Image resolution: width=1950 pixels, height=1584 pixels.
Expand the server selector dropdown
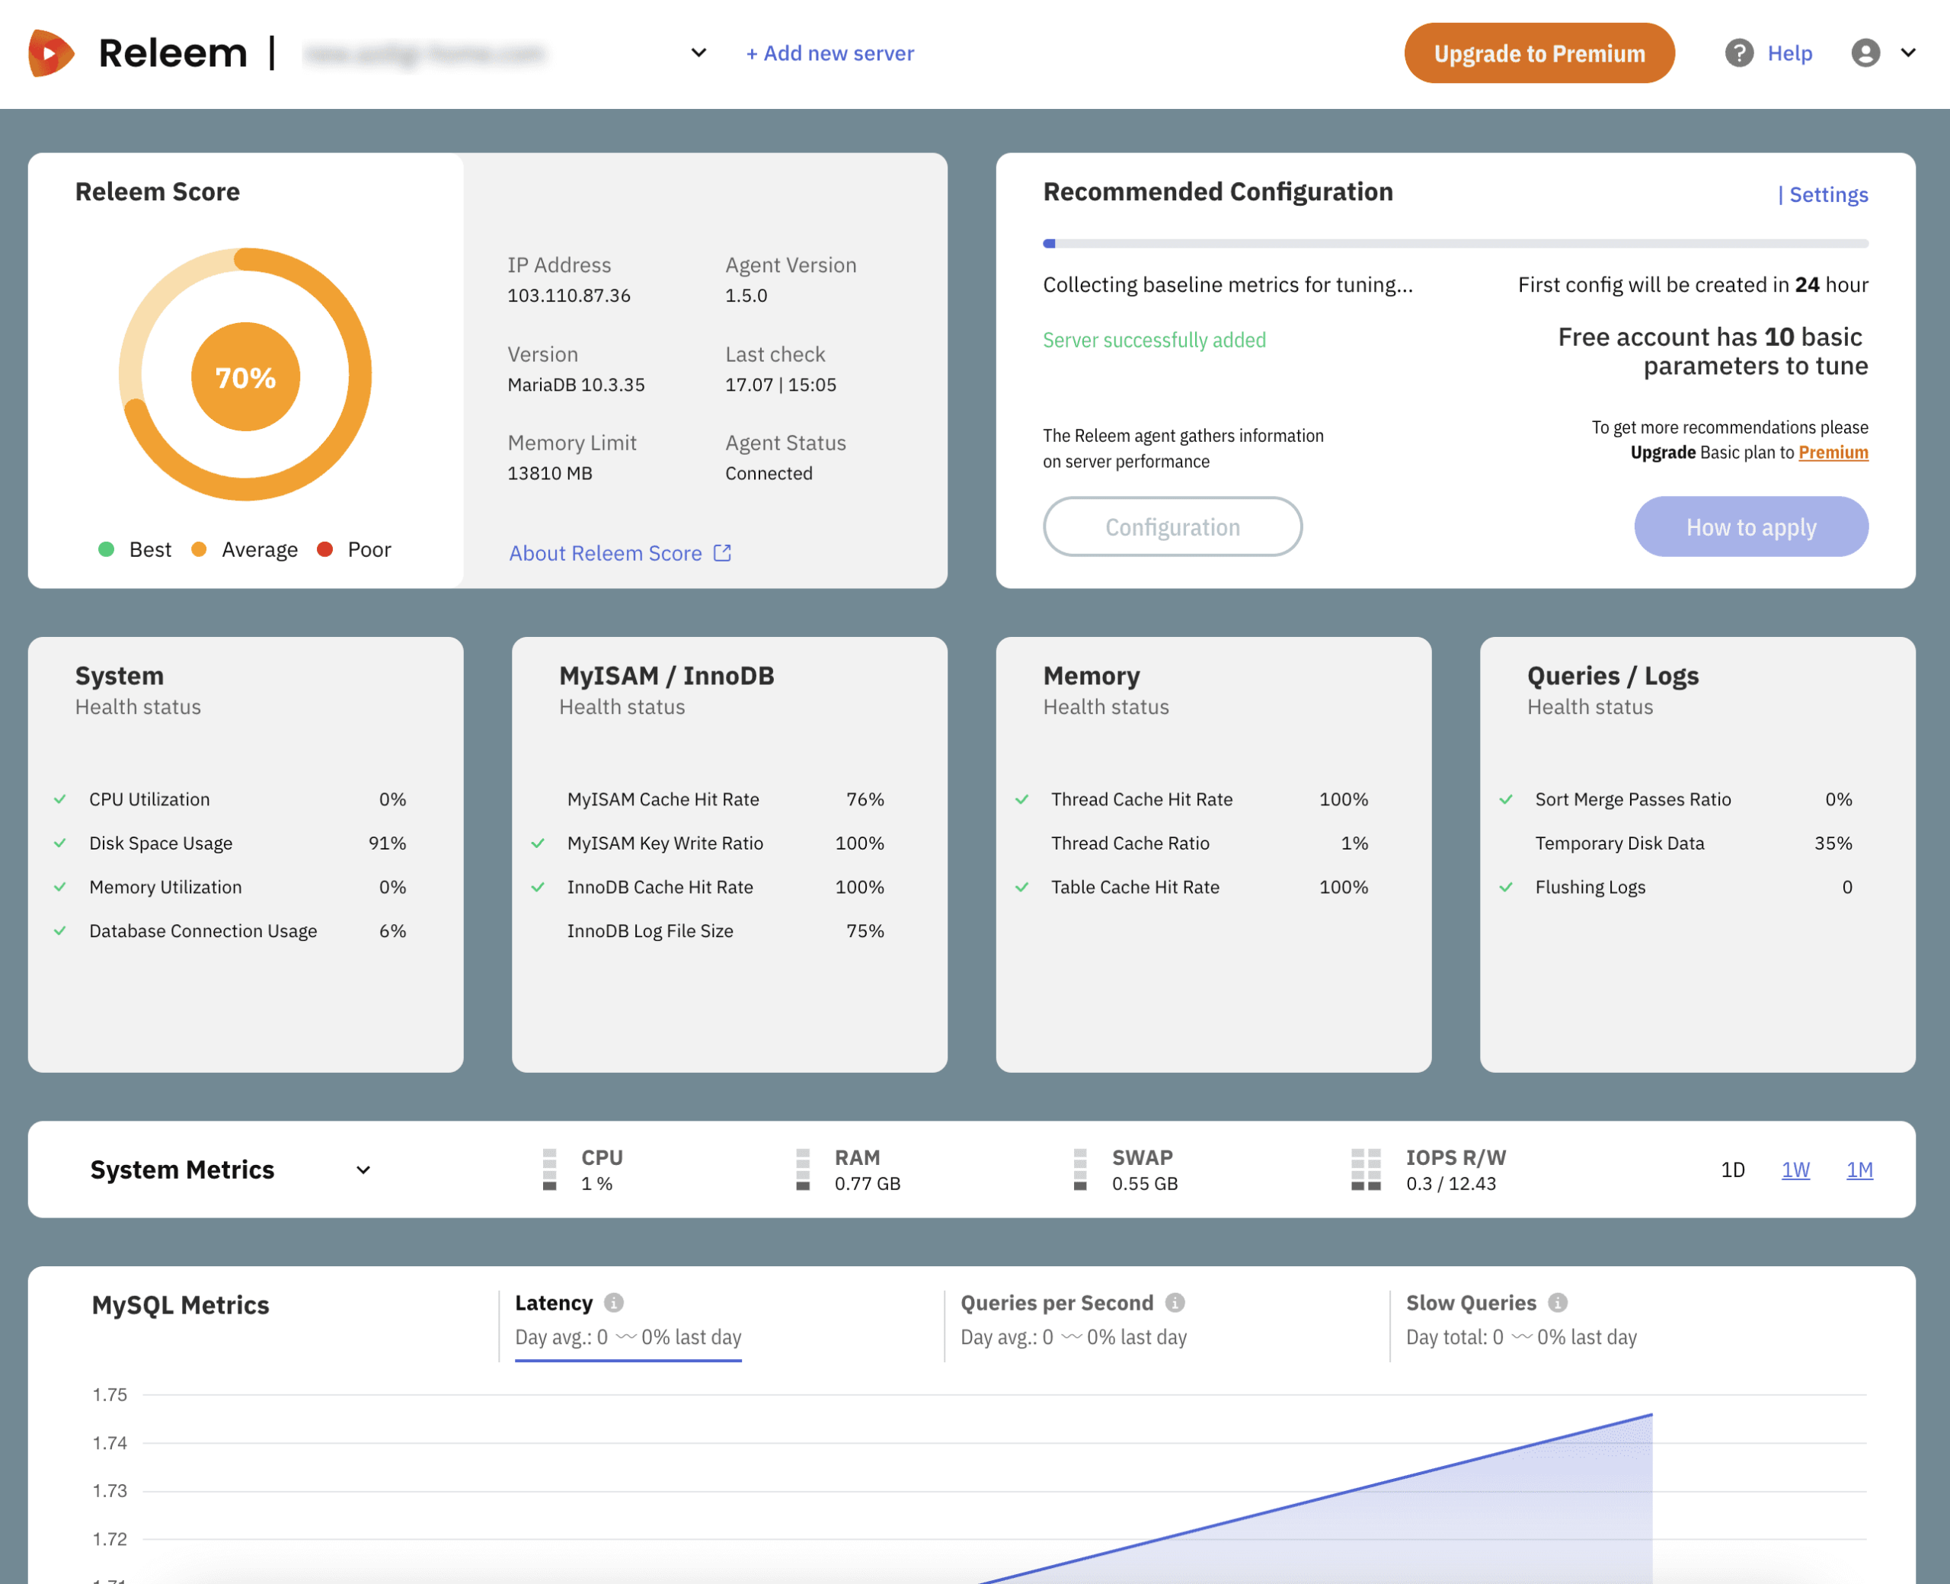698,53
